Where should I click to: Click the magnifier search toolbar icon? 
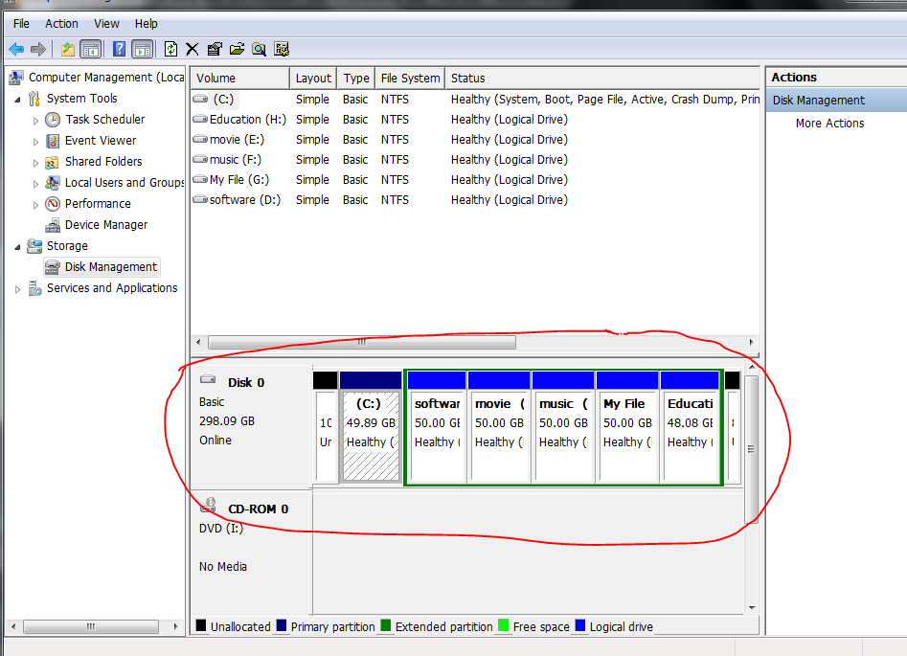tap(259, 49)
